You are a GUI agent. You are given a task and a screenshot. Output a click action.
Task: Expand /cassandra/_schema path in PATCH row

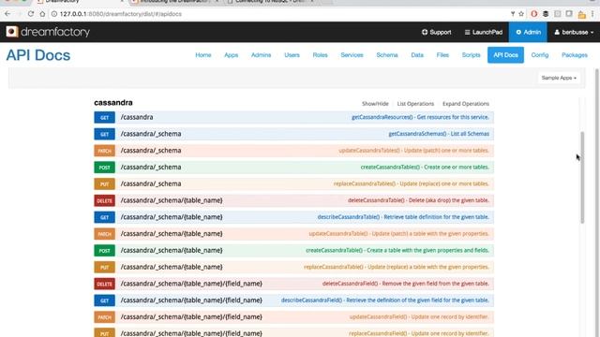pos(151,150)
